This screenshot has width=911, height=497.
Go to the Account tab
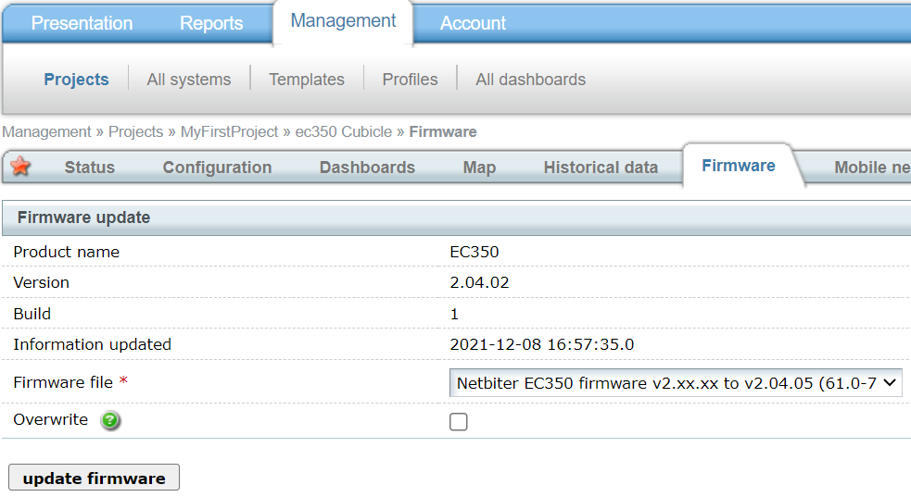click(x=473, y=23)
